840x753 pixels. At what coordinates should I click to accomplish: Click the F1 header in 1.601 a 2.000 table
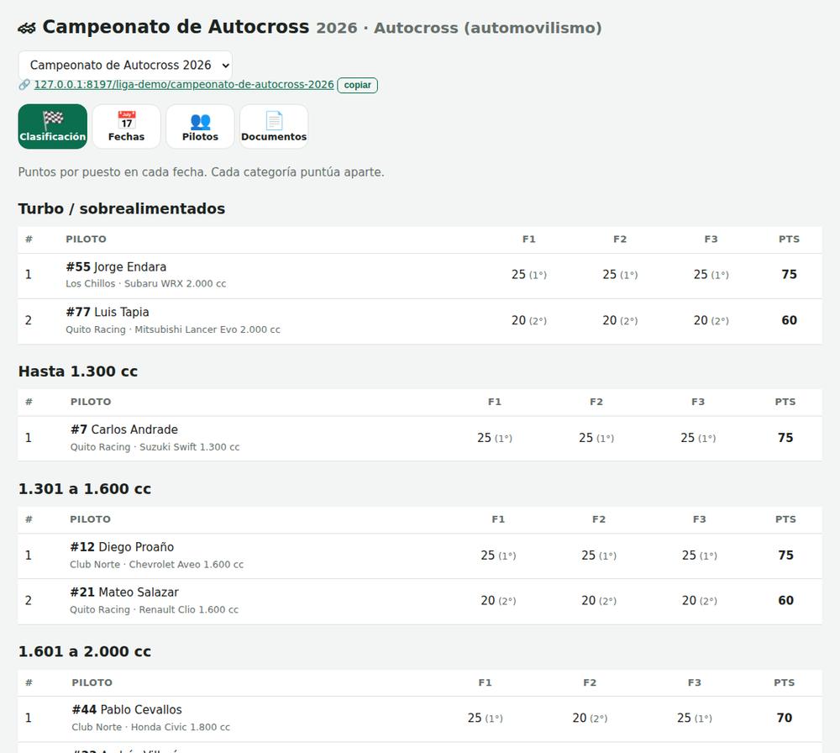click(485, 682)
